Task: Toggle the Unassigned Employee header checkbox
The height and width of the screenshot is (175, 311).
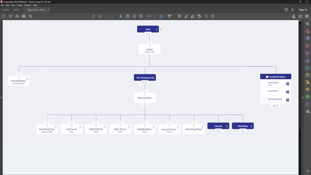Action: point(267,77)
